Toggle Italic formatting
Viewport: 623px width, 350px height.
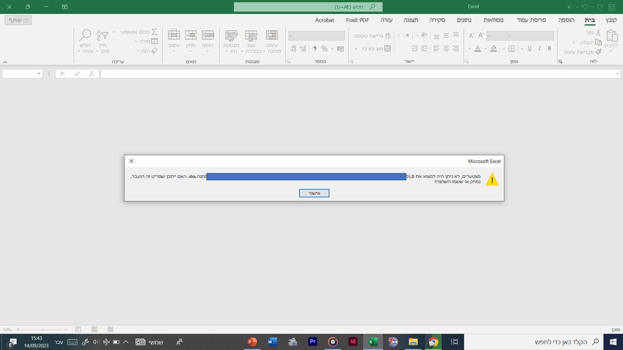[x=539, y=49]
